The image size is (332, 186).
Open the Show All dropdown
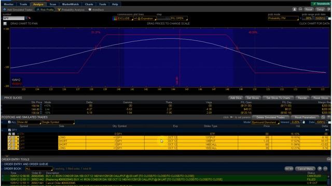(29, 122)
